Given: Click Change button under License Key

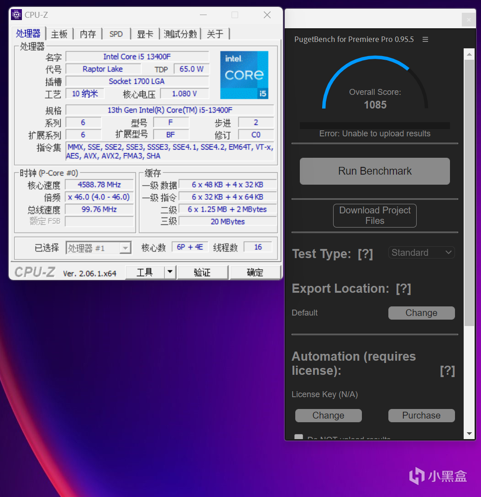Looking at the screenshot, I should [329, 415].
